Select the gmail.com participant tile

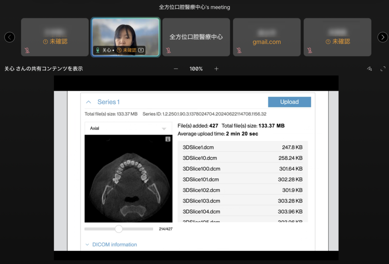[x=267, y=37]
